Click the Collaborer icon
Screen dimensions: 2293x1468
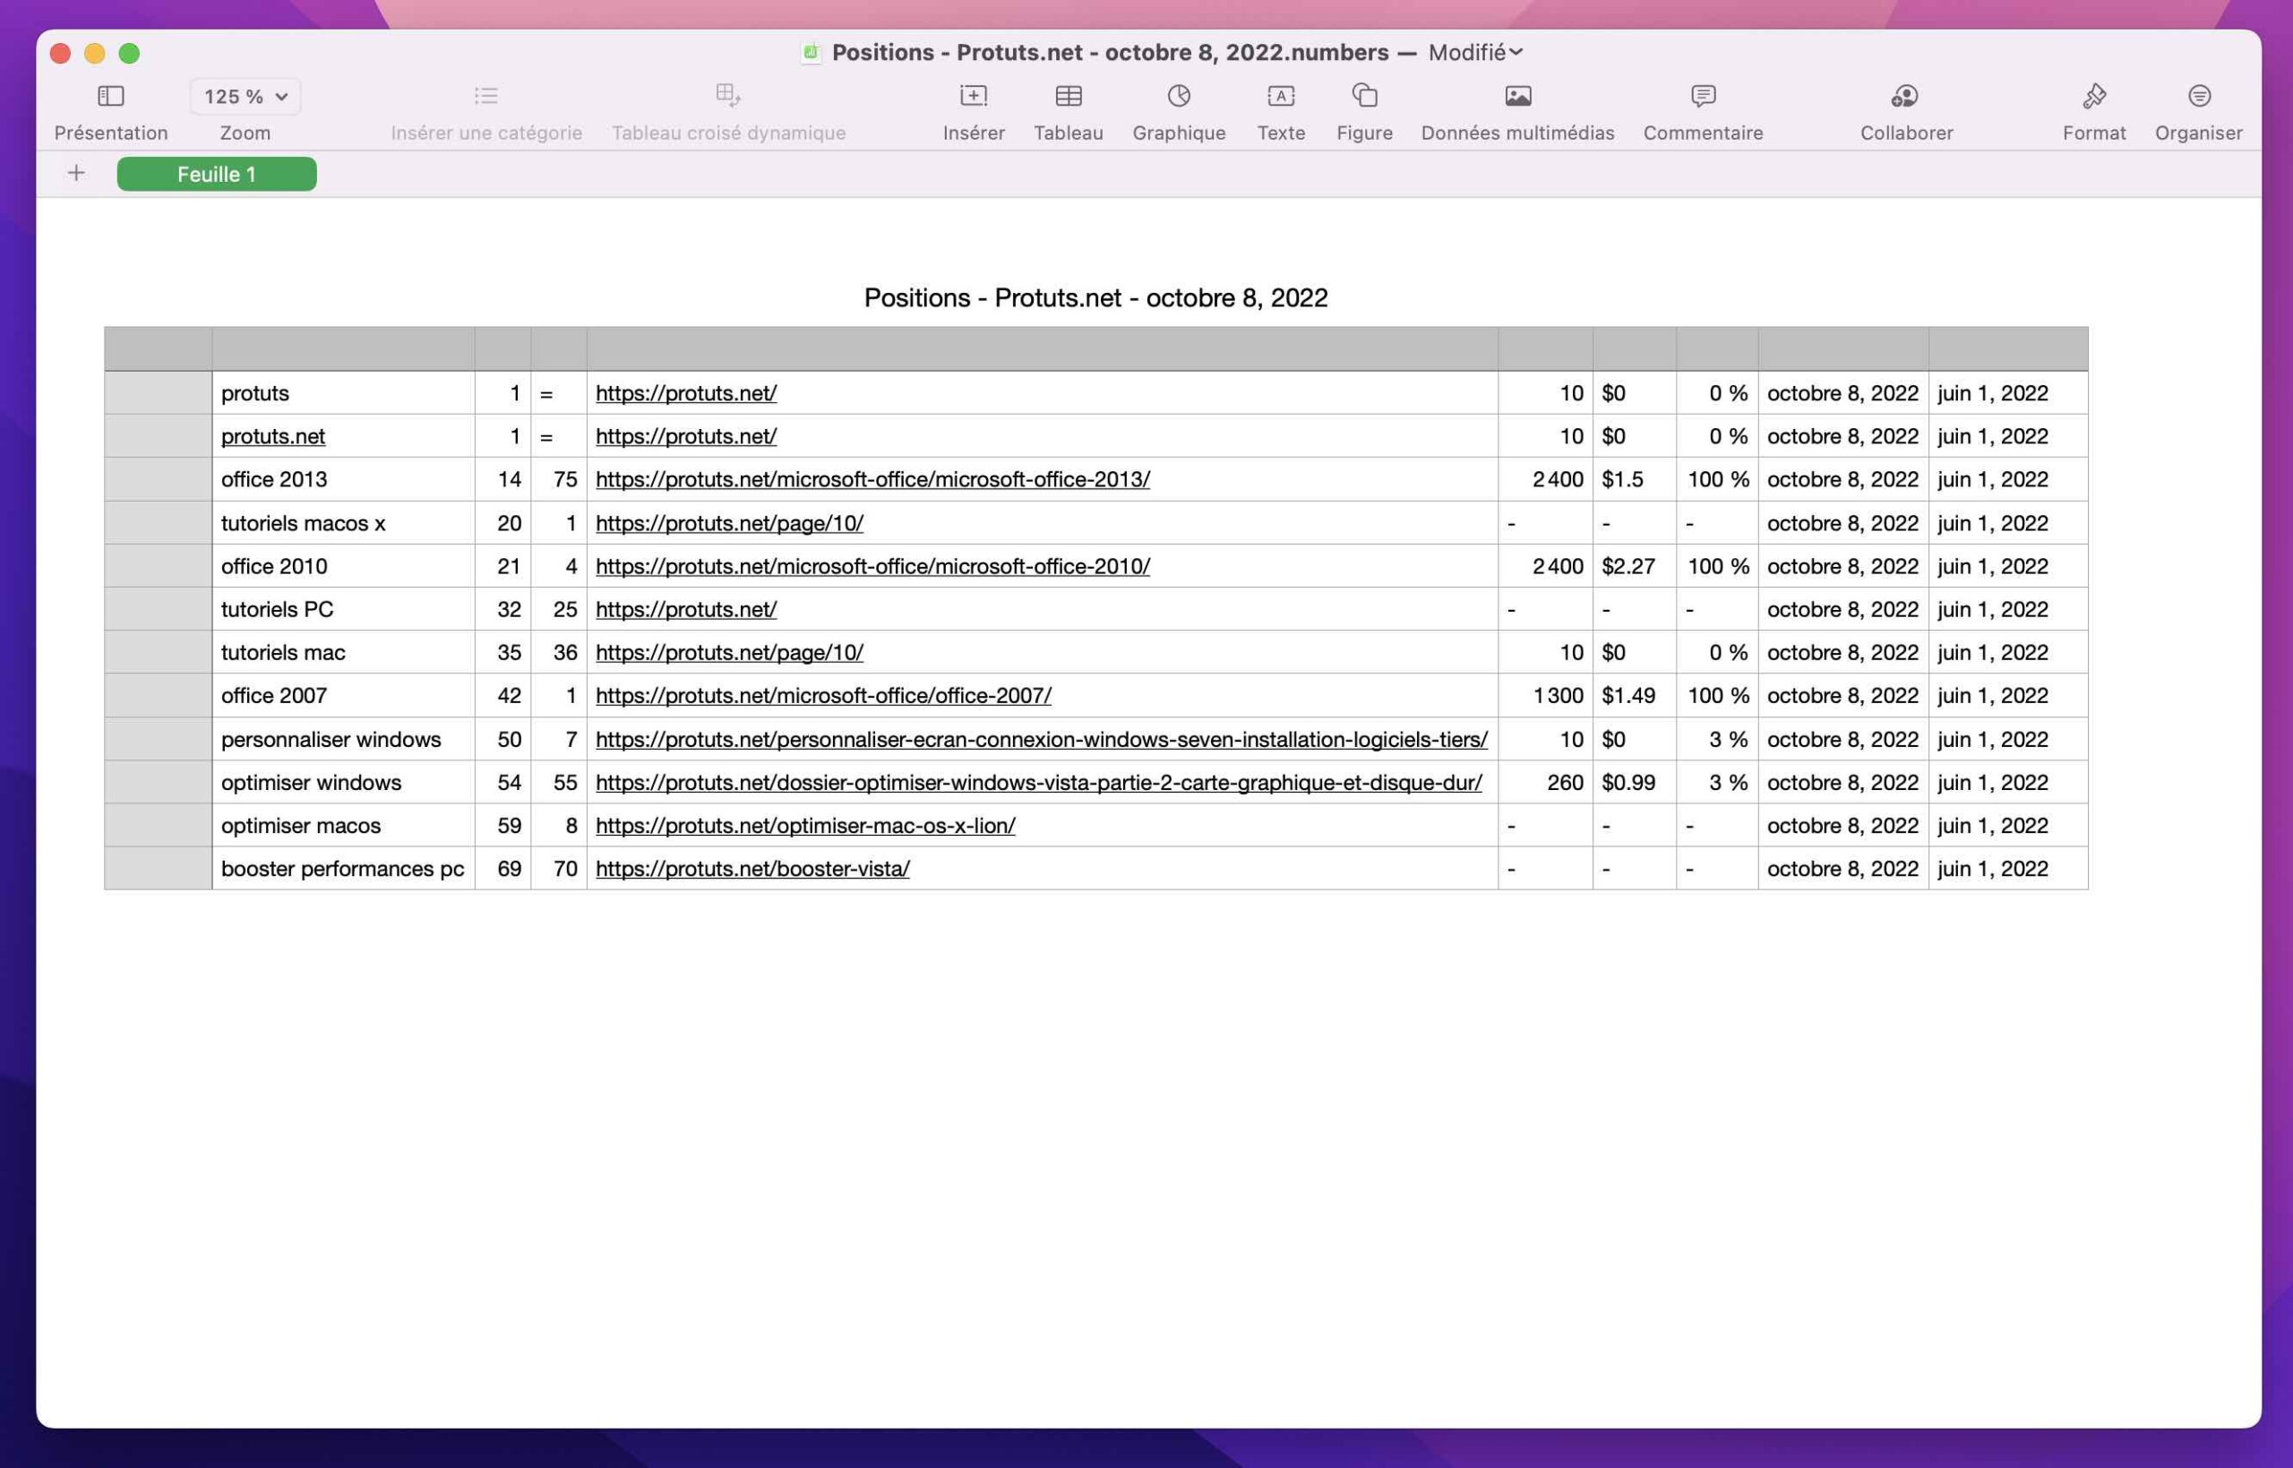tap(1904, 95)
